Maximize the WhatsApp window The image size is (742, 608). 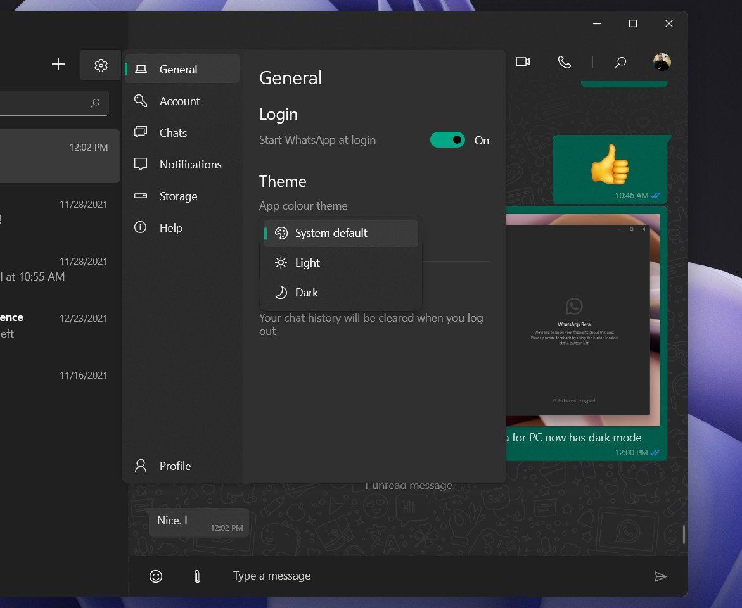[632, 23]
